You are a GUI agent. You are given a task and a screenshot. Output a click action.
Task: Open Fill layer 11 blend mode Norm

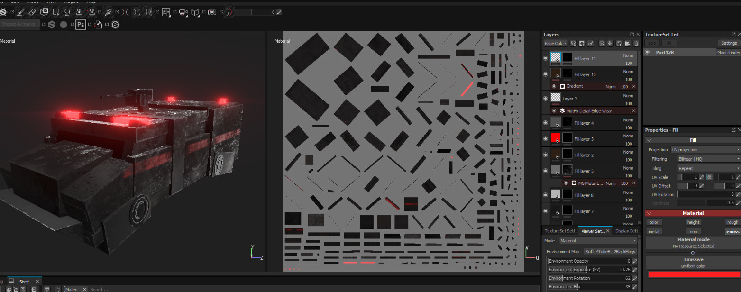(628, 55)
